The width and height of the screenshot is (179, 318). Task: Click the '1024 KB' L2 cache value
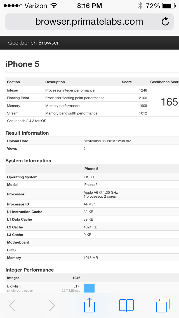[90, 227]
